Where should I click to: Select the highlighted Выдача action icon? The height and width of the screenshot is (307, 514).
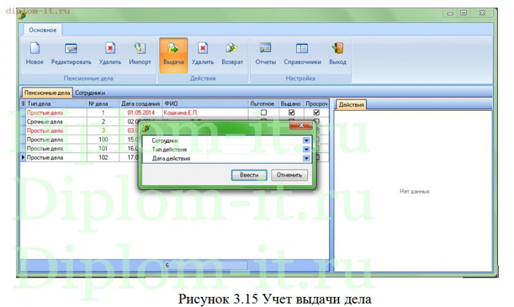click(x=173, y=49)
